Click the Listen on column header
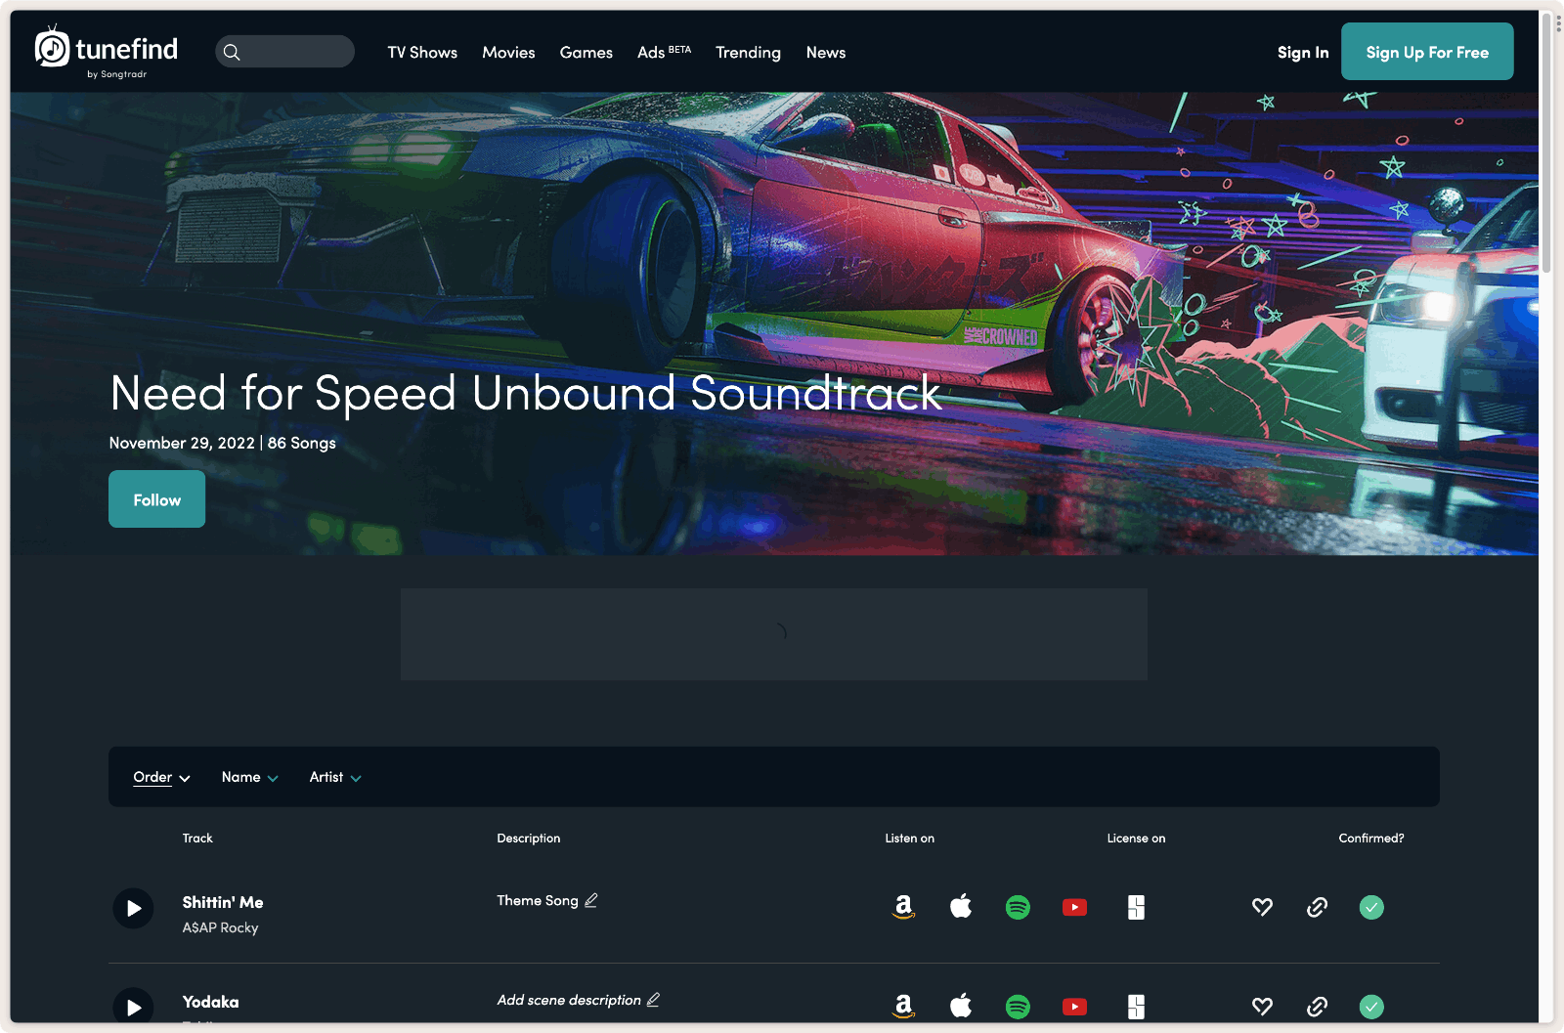Viewport: 1564px width, 1033px height. 910,839
